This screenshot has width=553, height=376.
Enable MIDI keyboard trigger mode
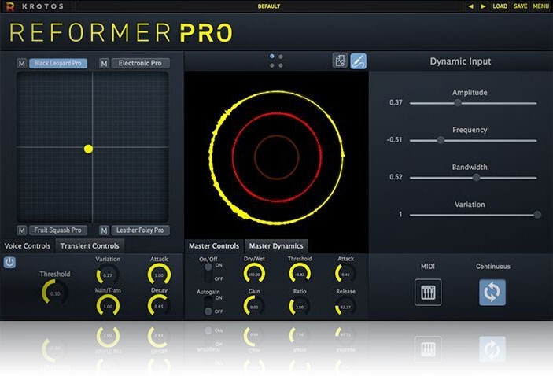(428, 292)
